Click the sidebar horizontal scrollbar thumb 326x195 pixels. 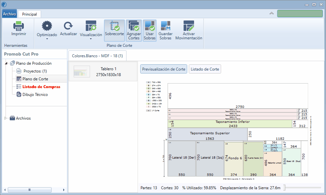click(30, 189)
